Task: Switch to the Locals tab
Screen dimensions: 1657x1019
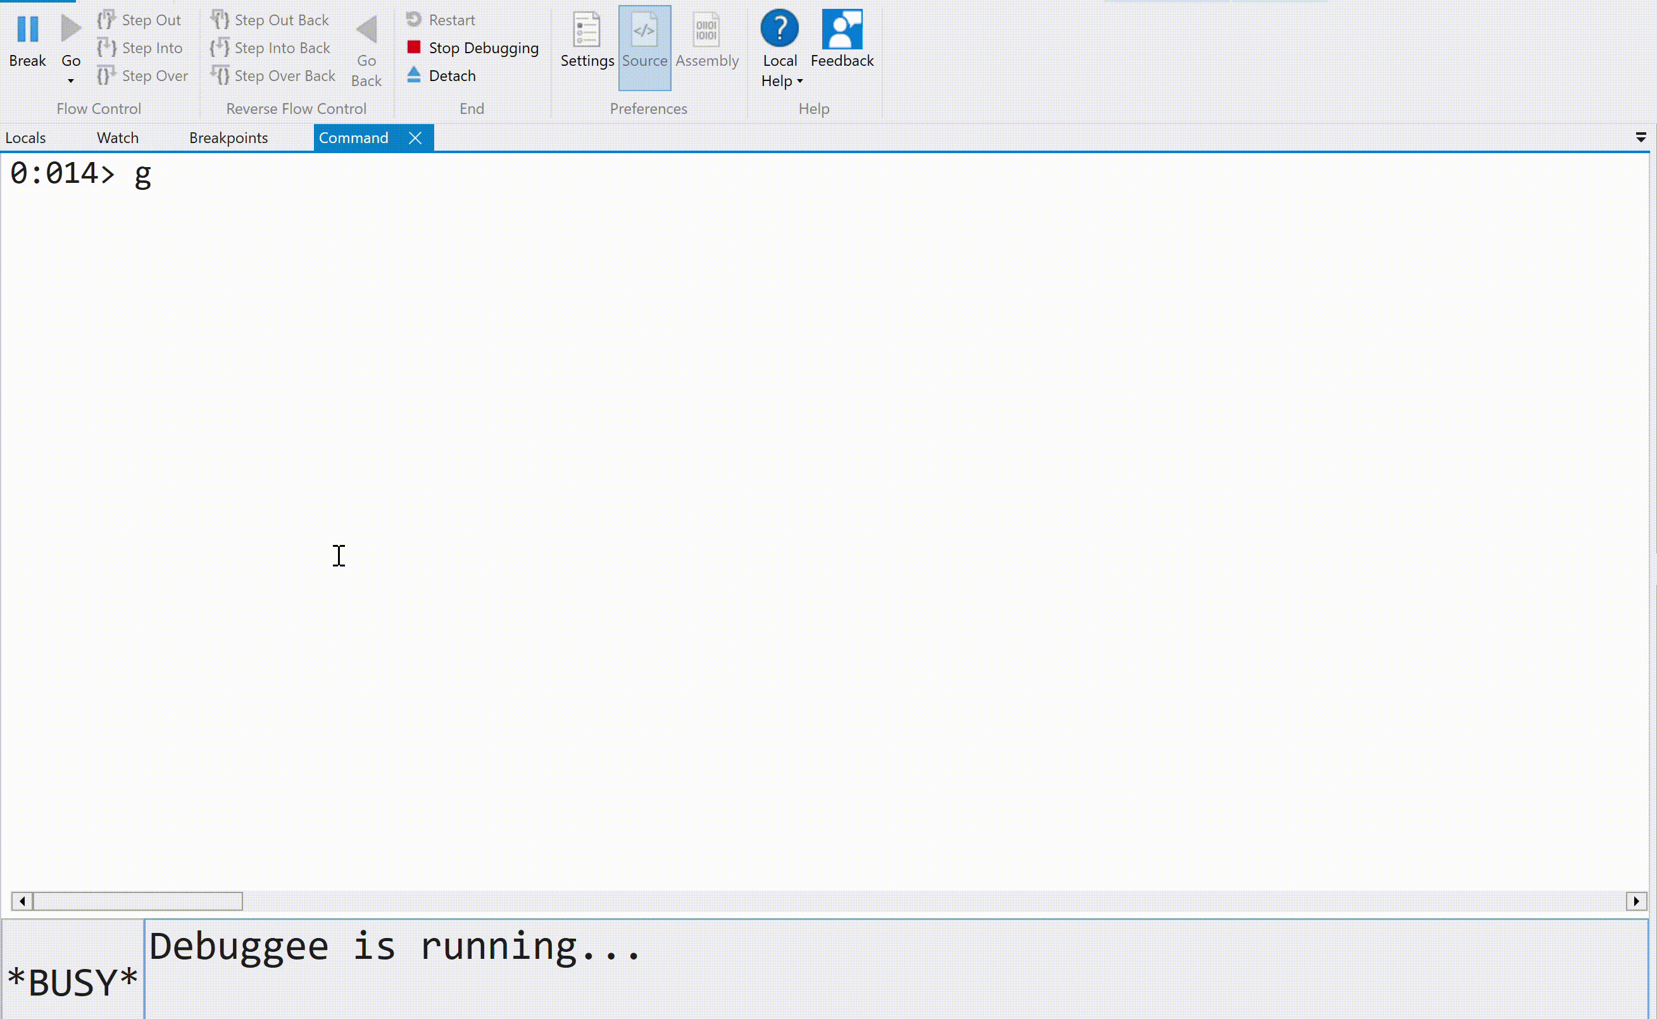Action: tap(25, 137)
